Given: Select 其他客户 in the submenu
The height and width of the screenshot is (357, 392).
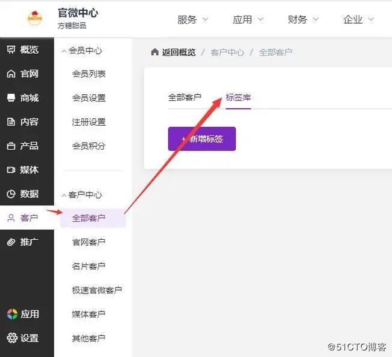Looking at the screenshot, I should (x=89, y=338).
